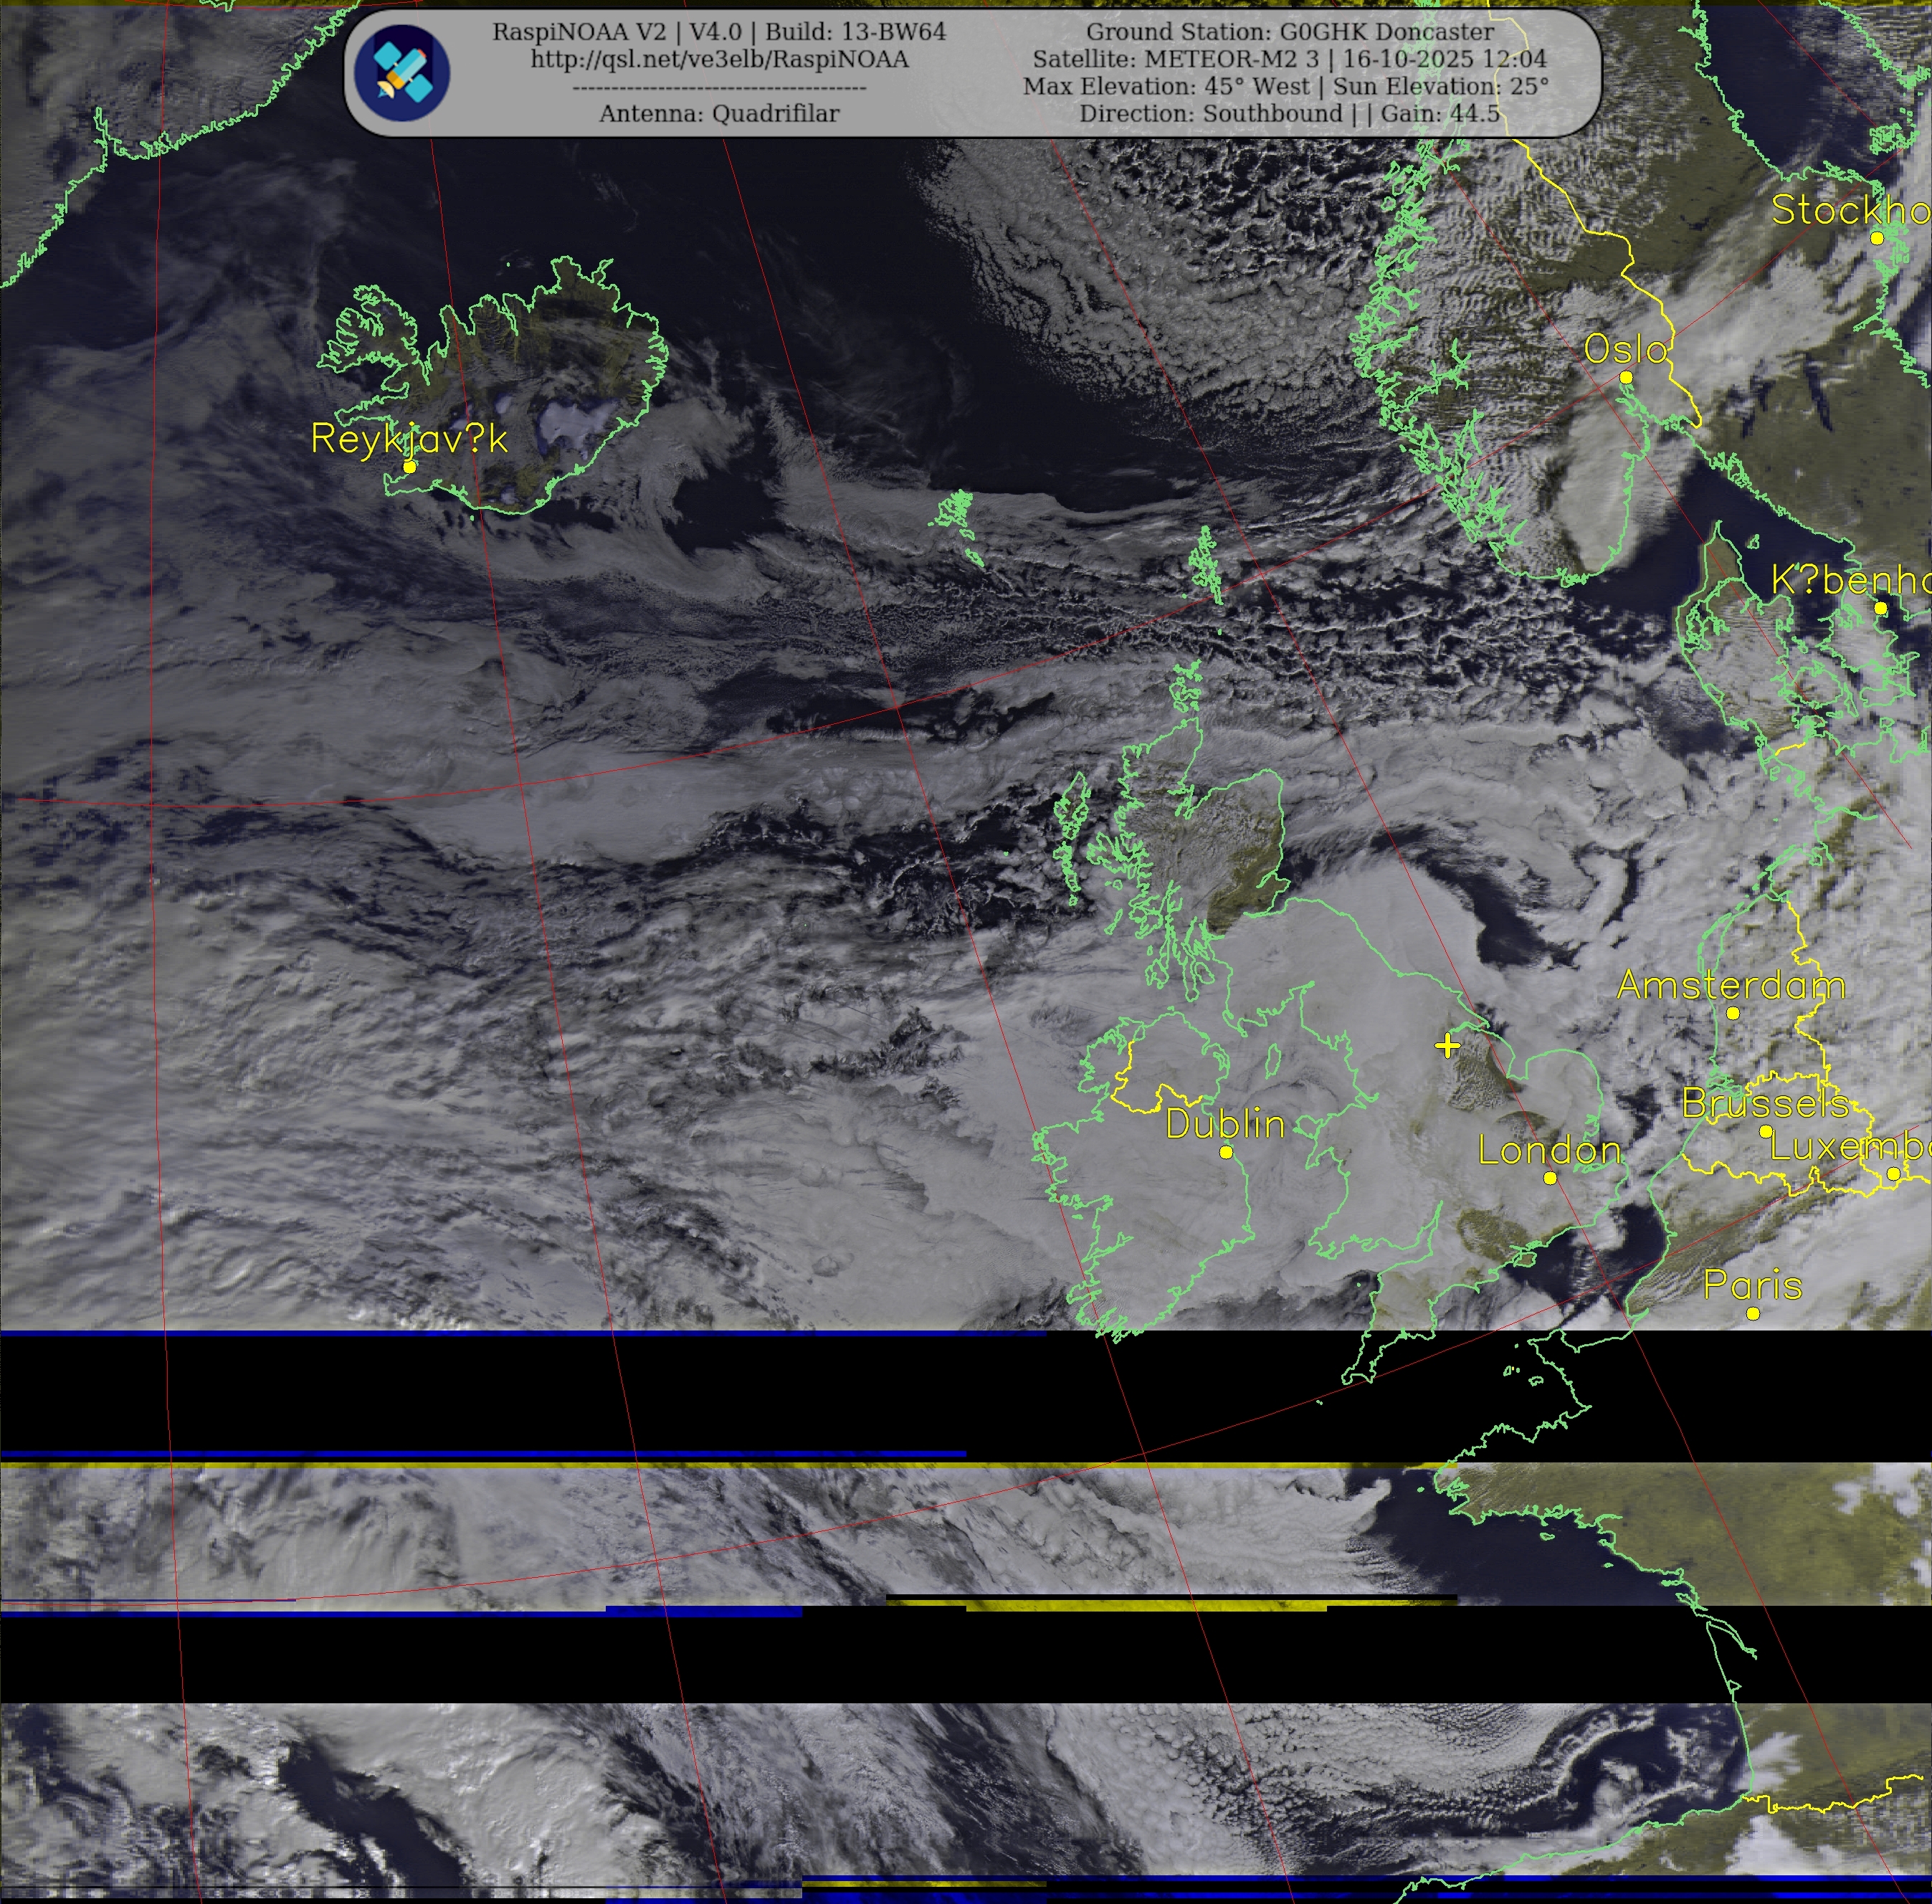Viewport: 1932px width, 1904px height.
Task: Open the qsl.net RaspiNOAA URL link
Action: (x=719, y=60)
